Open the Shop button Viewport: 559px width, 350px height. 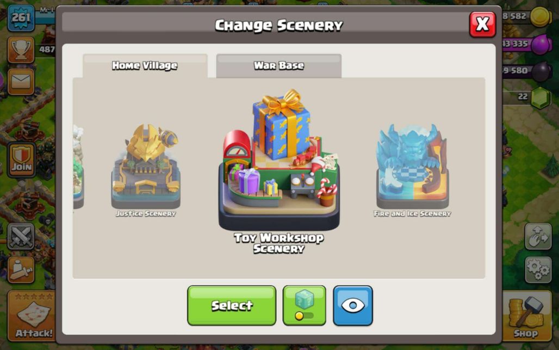click(x=527, y=316)
